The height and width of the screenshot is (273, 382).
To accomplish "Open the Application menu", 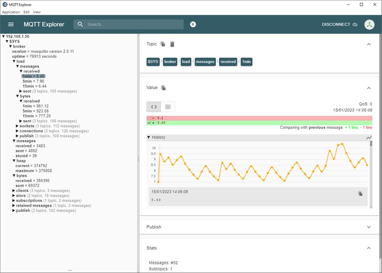I will pyautogui.click(x=11, y=12).
